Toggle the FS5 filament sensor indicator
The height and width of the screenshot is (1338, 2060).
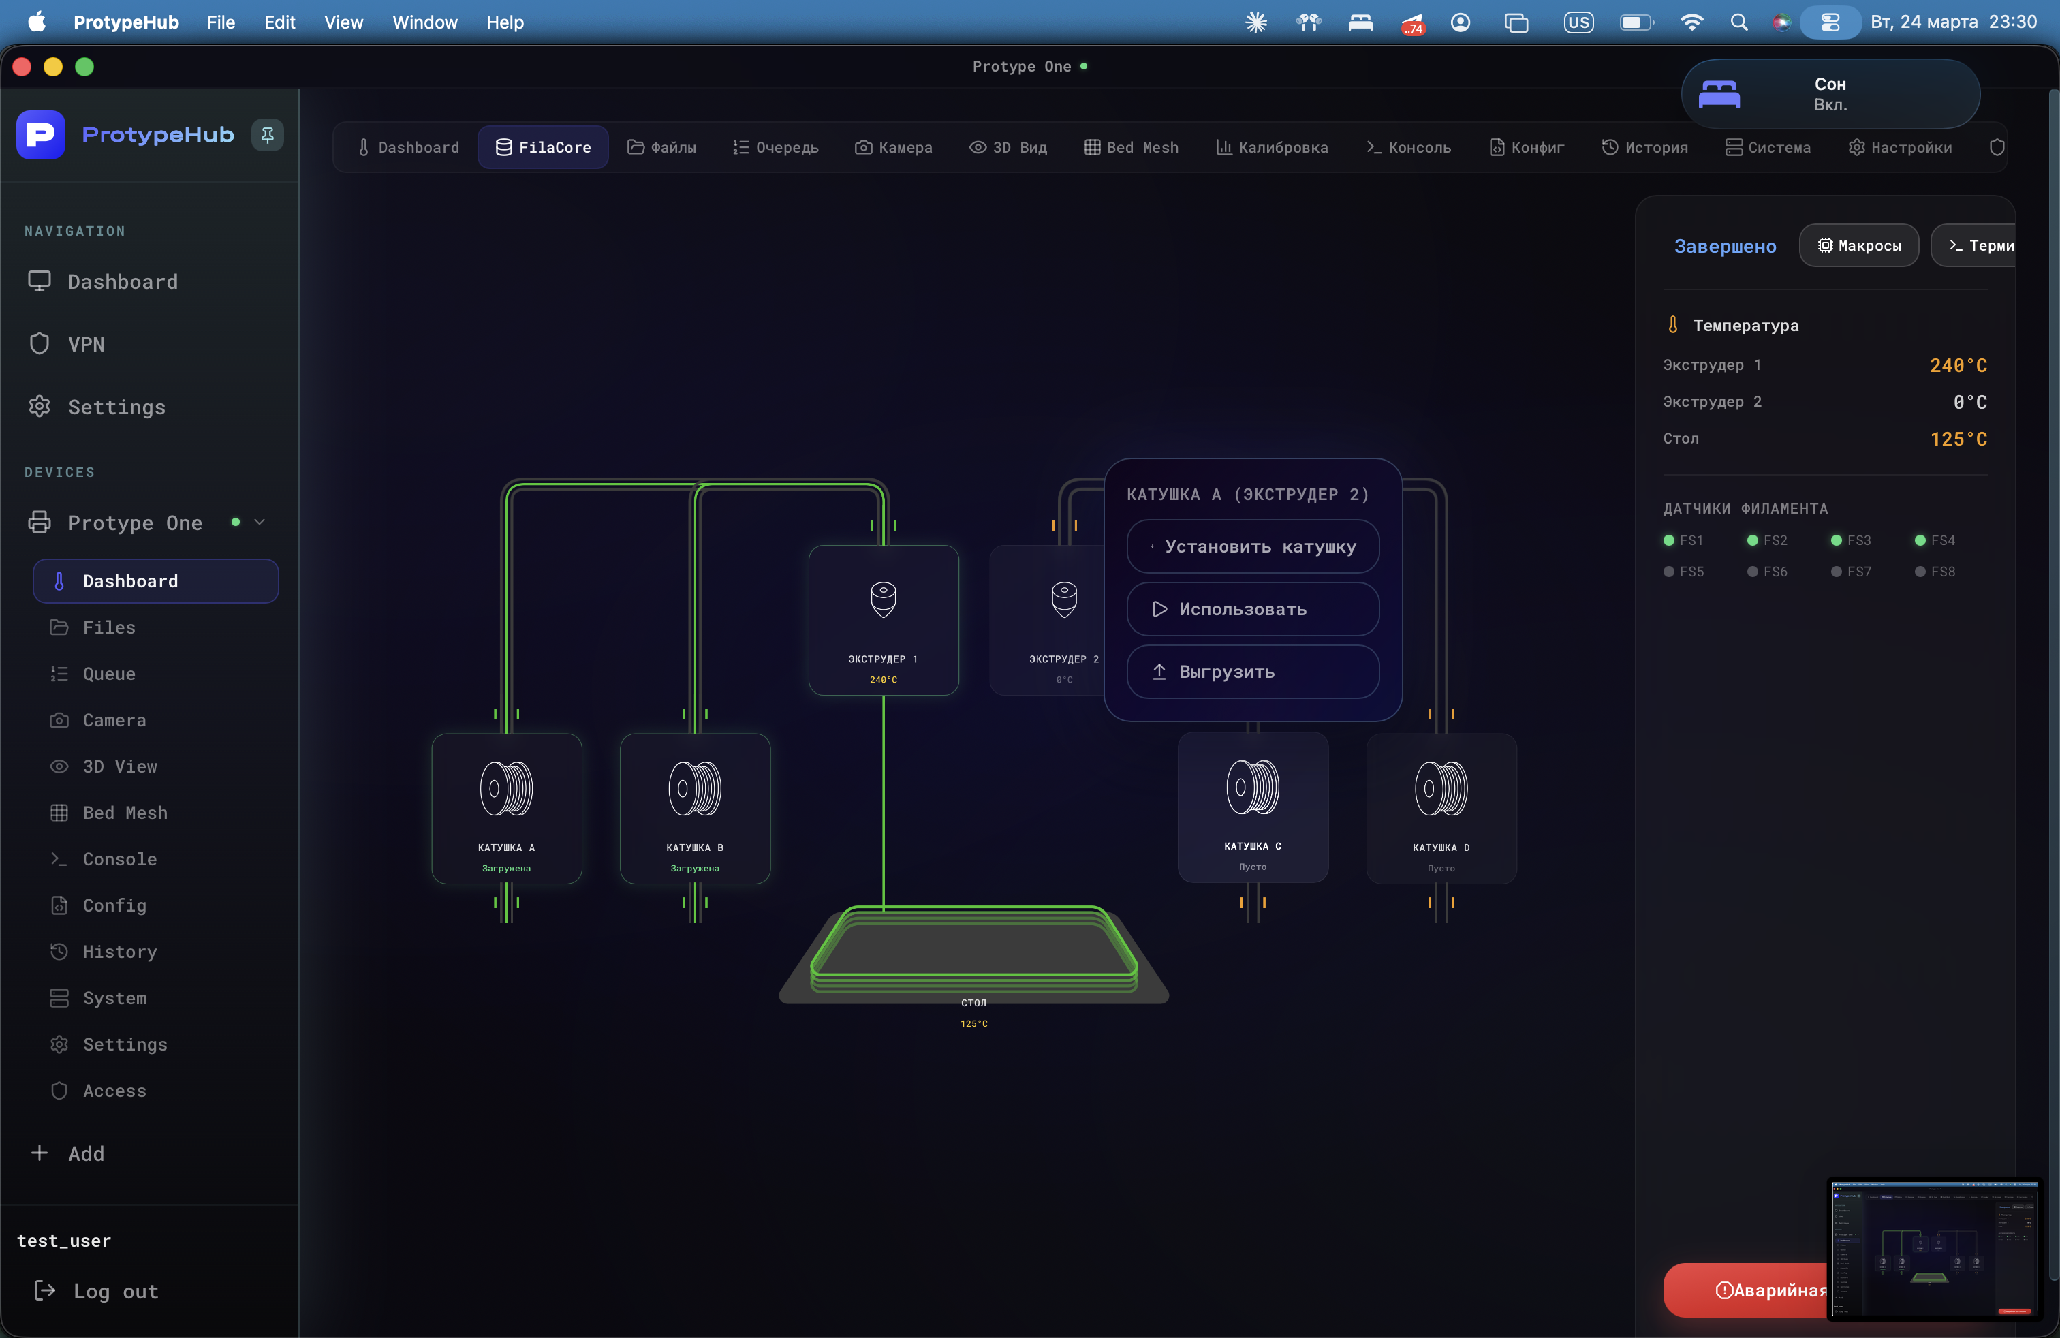coord(1669,571)
